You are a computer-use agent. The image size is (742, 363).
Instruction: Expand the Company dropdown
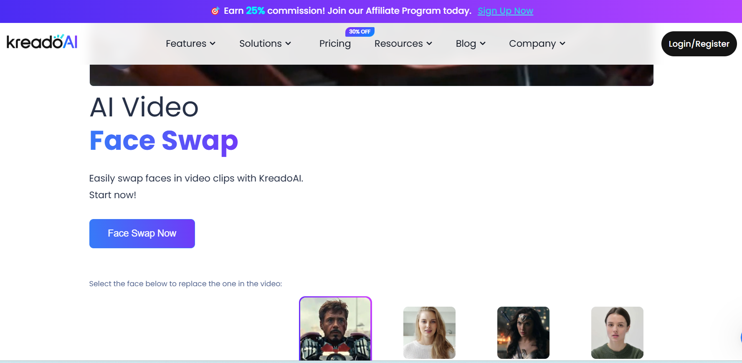click(x=537, y=43)
